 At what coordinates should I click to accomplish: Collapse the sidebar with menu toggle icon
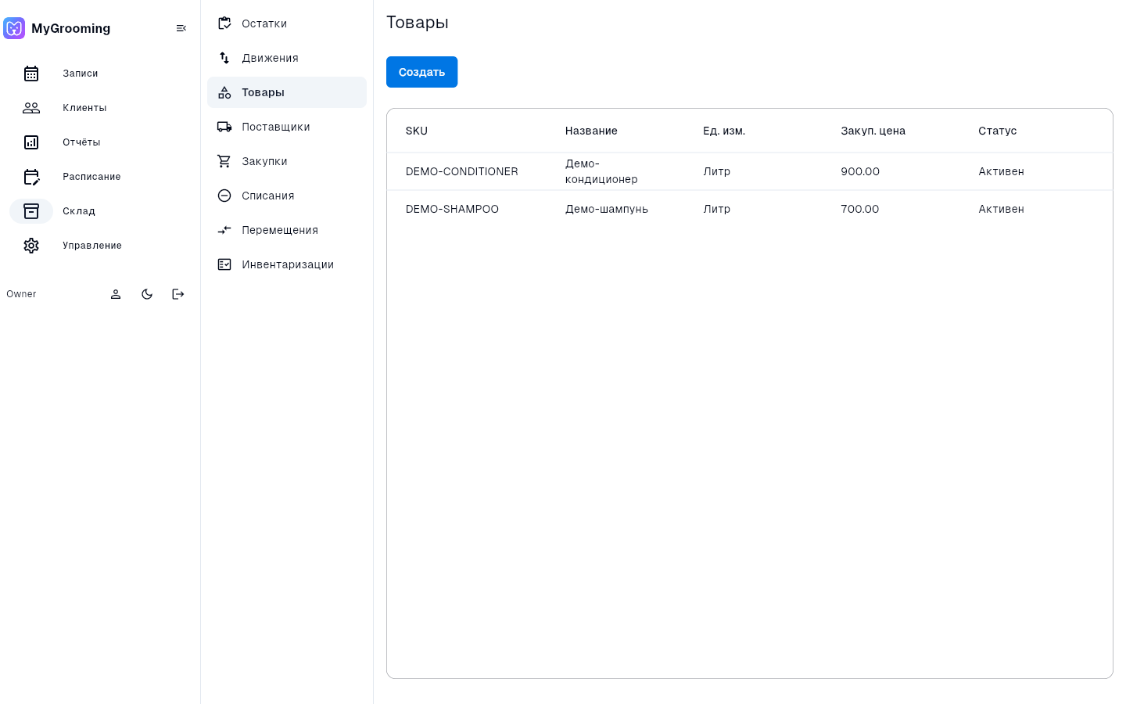click(x=181, y=28)
